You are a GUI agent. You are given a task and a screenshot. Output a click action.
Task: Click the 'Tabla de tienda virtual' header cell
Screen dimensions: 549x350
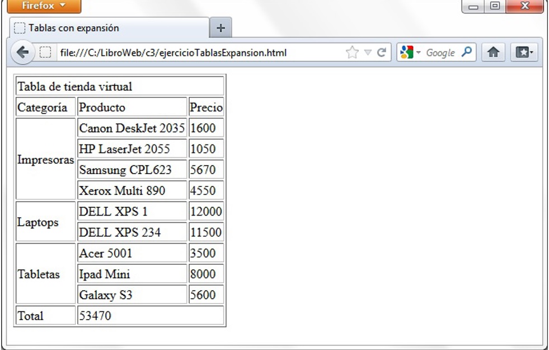click(120, 86)
